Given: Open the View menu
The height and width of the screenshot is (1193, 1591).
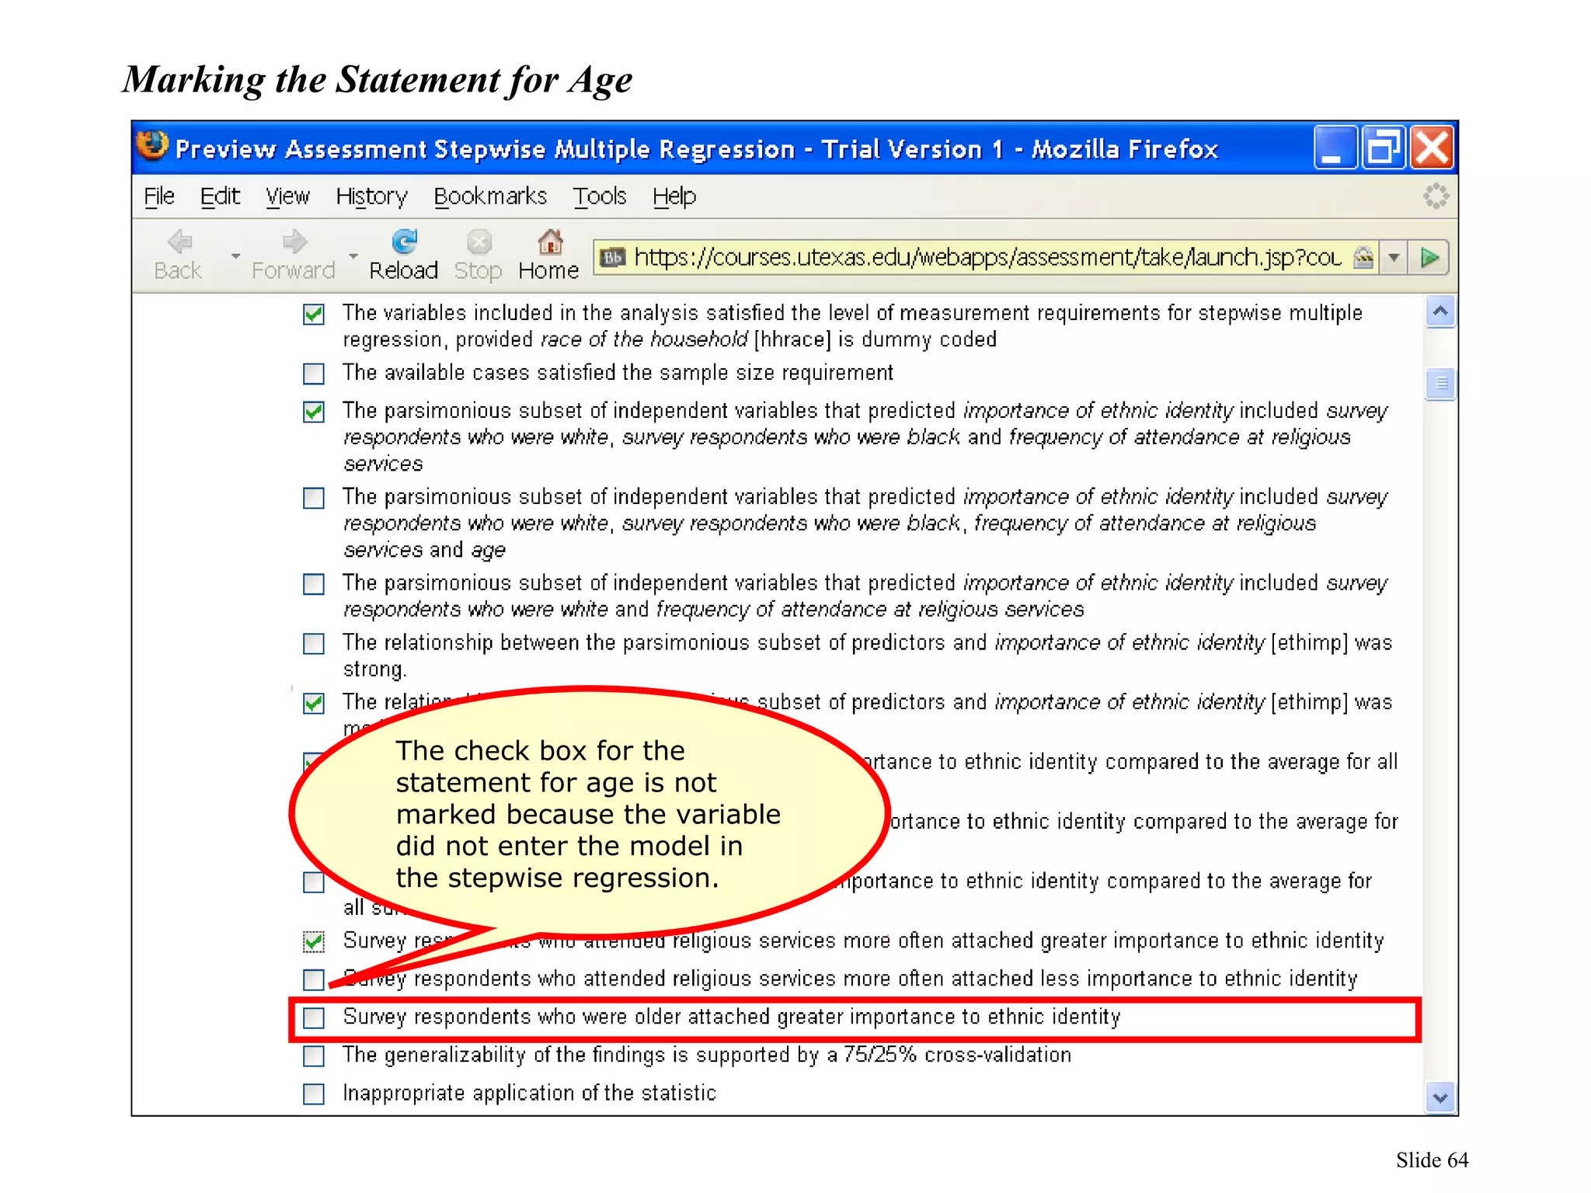Looking at the screenshot, I should click(x=287, y=197).
